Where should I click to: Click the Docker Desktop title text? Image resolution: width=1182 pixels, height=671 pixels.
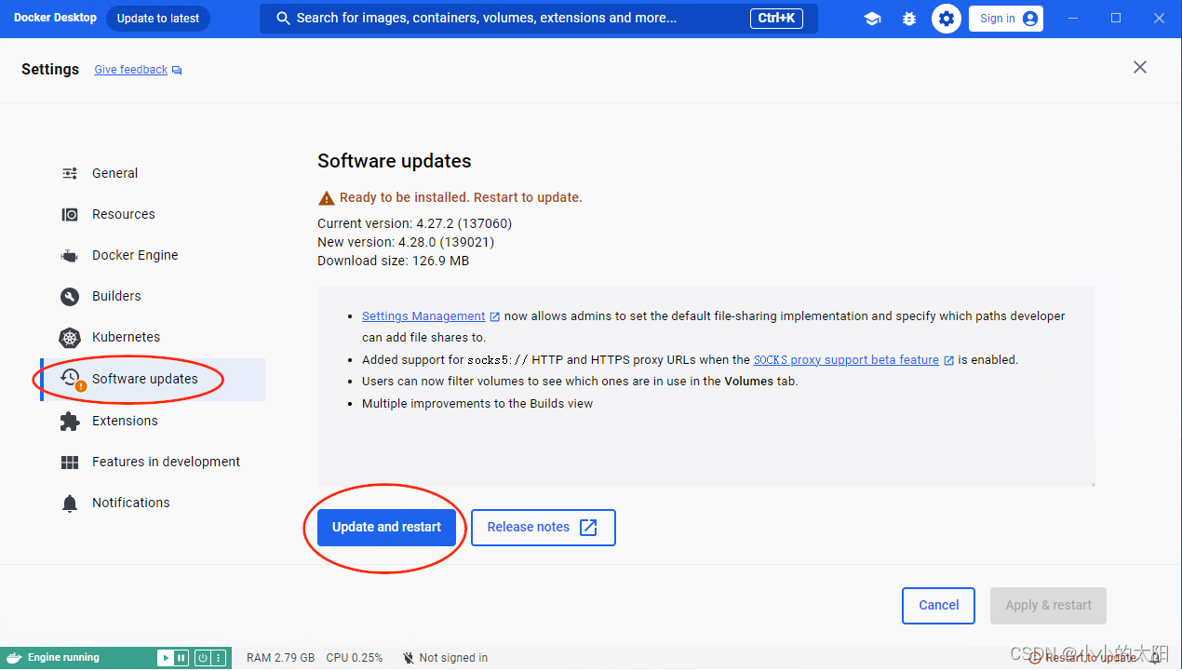coord(55,18)
